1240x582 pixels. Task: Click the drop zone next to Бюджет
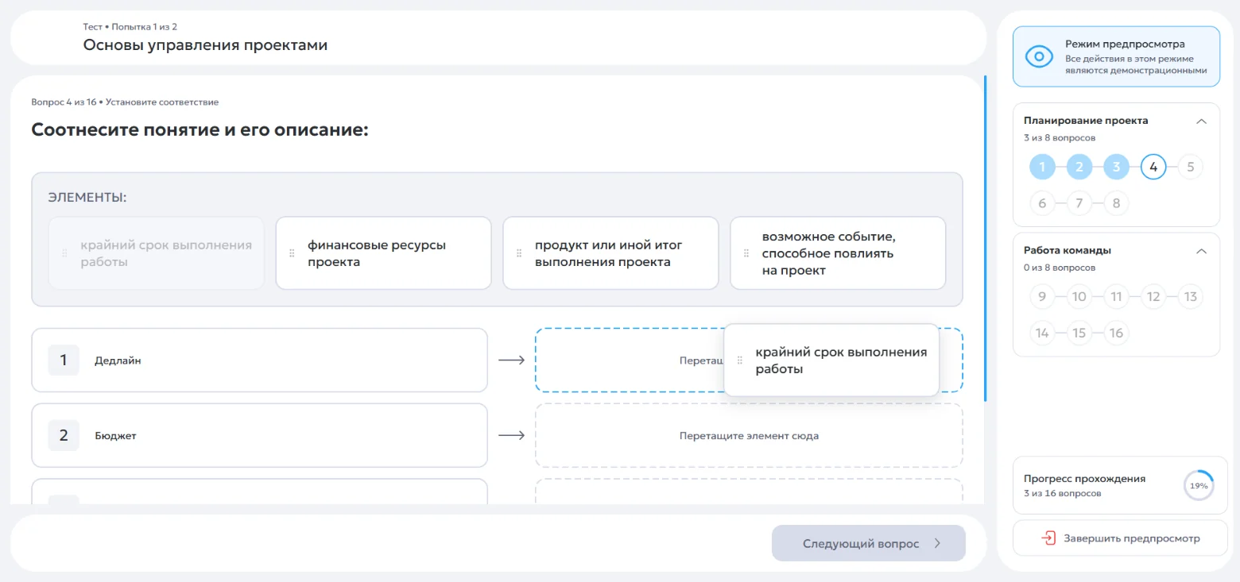pyautogui.click(x=749, y=435)
